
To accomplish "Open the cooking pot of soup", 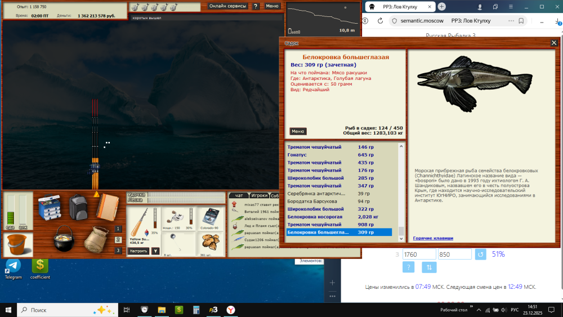I will tap(64, 238).
